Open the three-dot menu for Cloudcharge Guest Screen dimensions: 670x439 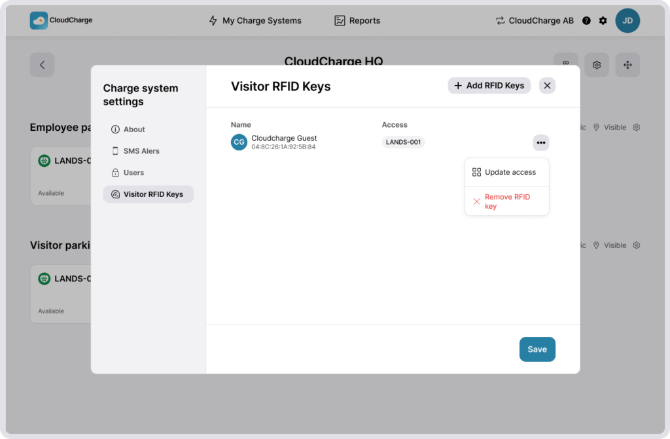click(x=540, y=143)
